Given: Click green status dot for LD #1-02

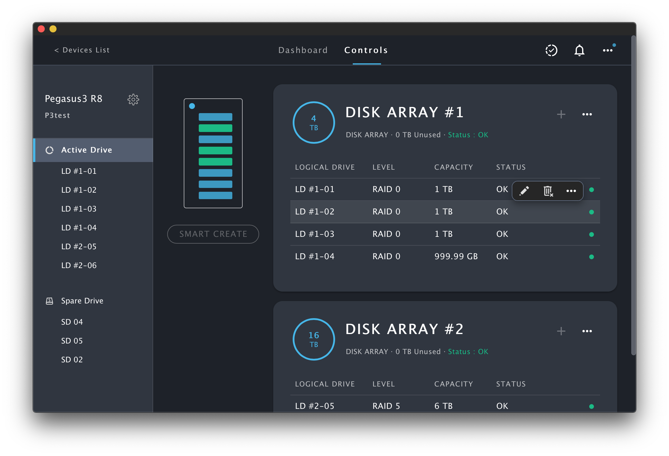Looking at the screenshot, I should pos(591,212).
